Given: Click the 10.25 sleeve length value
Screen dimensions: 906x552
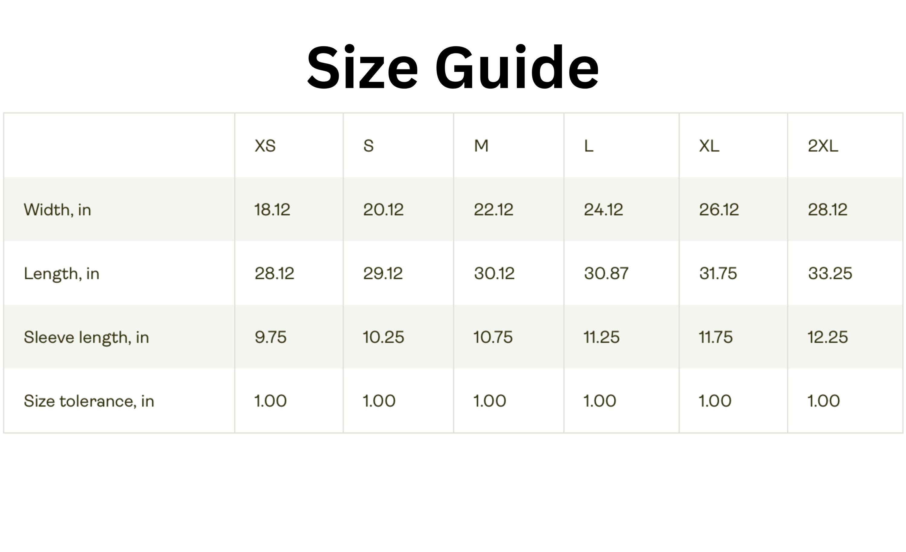Looking at the screenshot, I should pyautogui.click(x=384, y=337).
